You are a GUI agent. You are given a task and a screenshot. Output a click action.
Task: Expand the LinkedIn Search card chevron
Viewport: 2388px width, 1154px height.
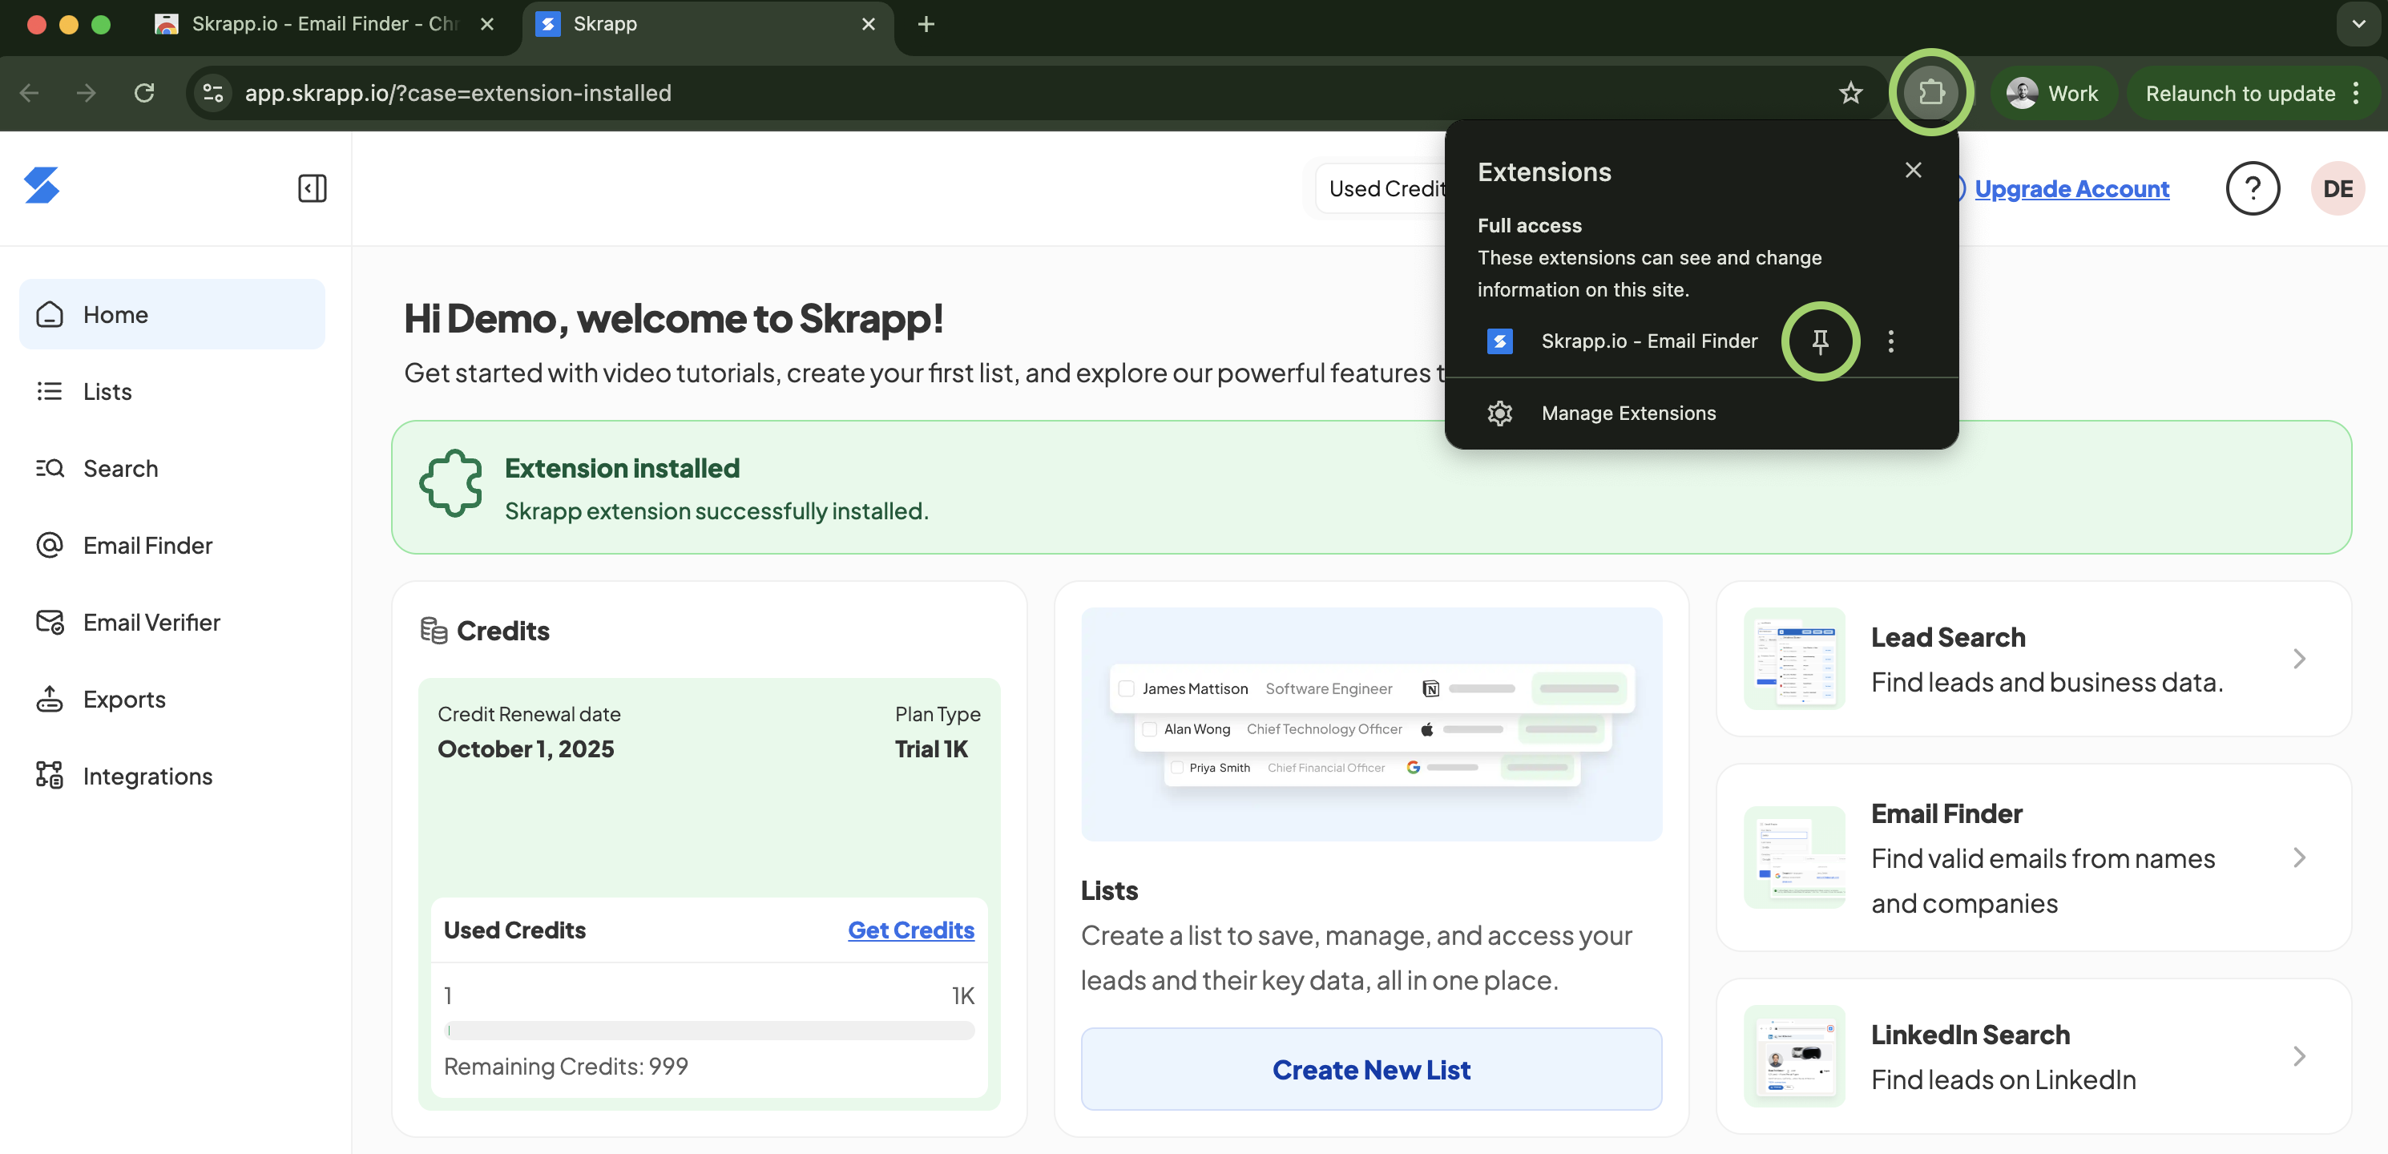coord(2300,1057)
